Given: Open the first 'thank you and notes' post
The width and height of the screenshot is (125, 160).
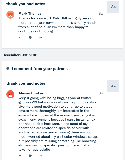Looking at the screenshot, I should [x=26, y=4].
